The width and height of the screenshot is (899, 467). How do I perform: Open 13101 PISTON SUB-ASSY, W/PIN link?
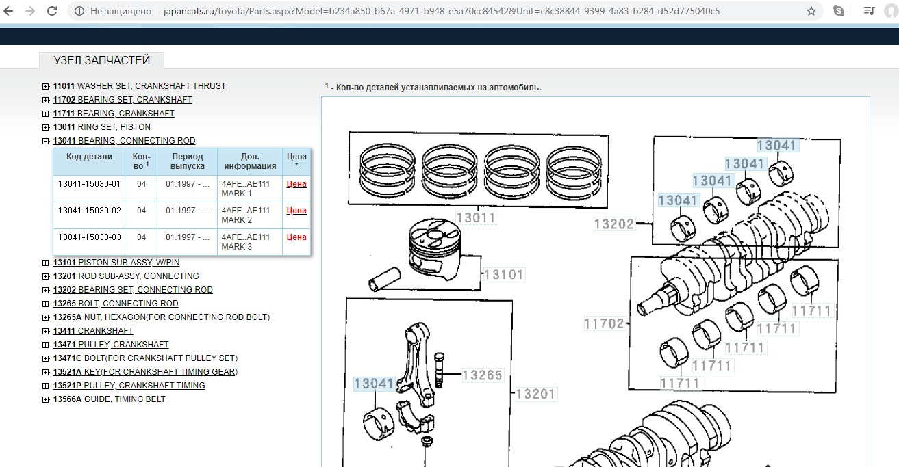[x=116, y=263]
